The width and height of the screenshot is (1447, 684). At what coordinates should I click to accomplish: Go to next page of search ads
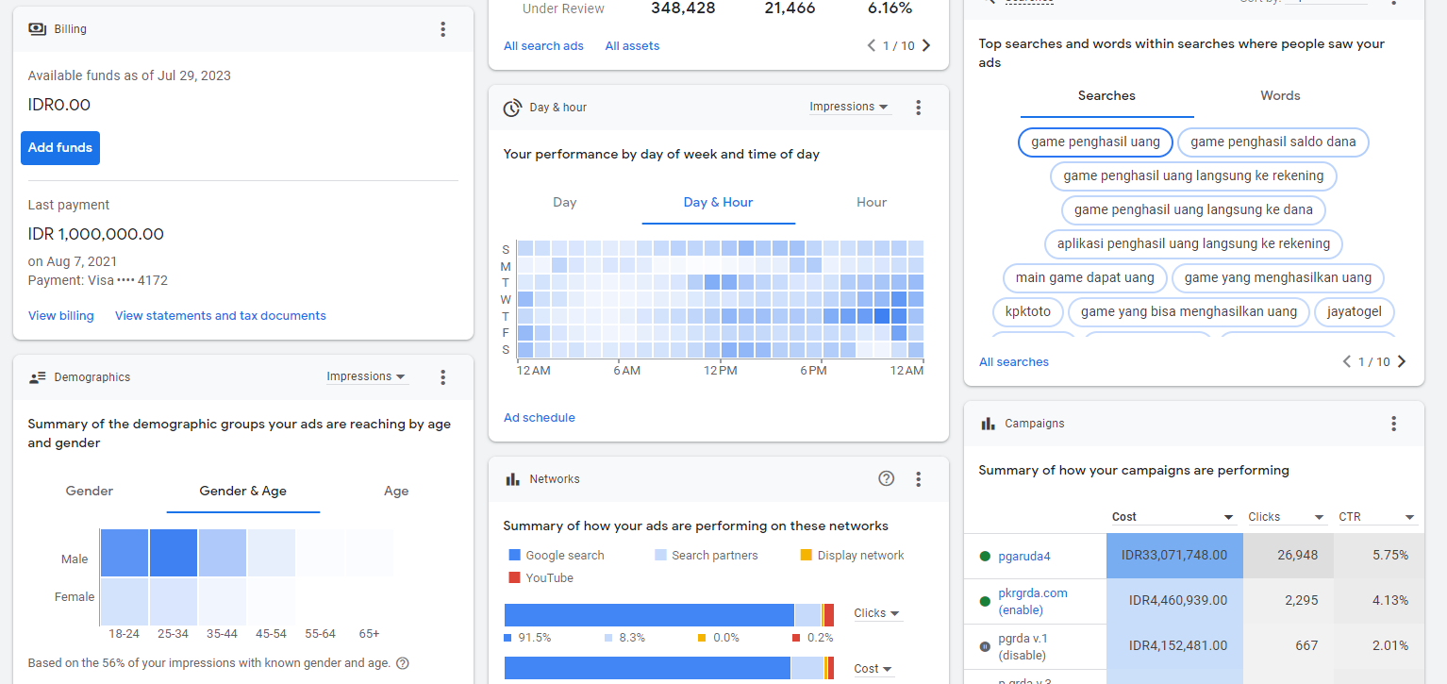[926, 45]
